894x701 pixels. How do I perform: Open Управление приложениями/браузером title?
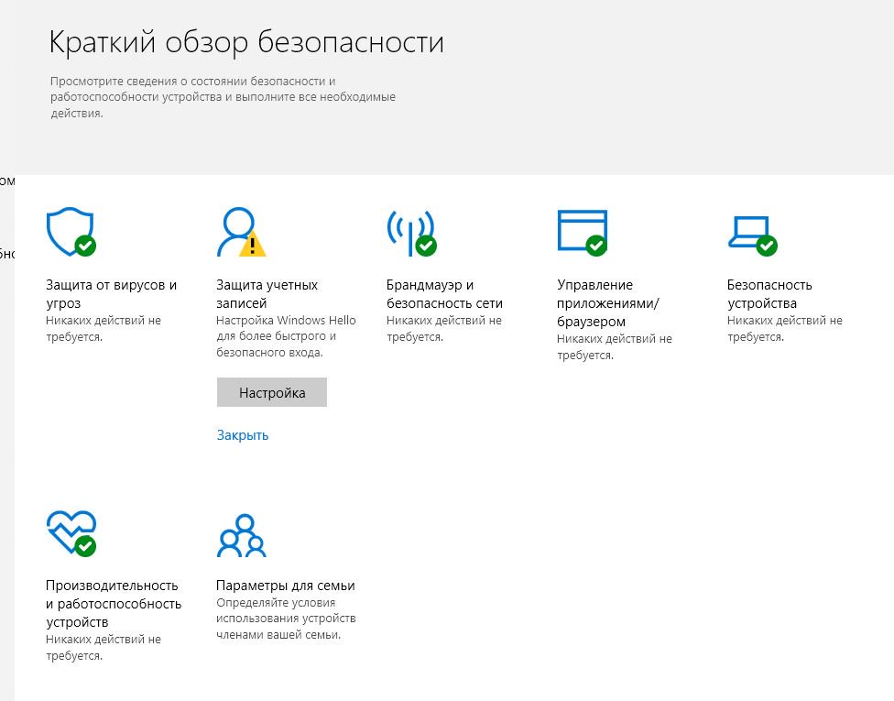click(608, 303)
